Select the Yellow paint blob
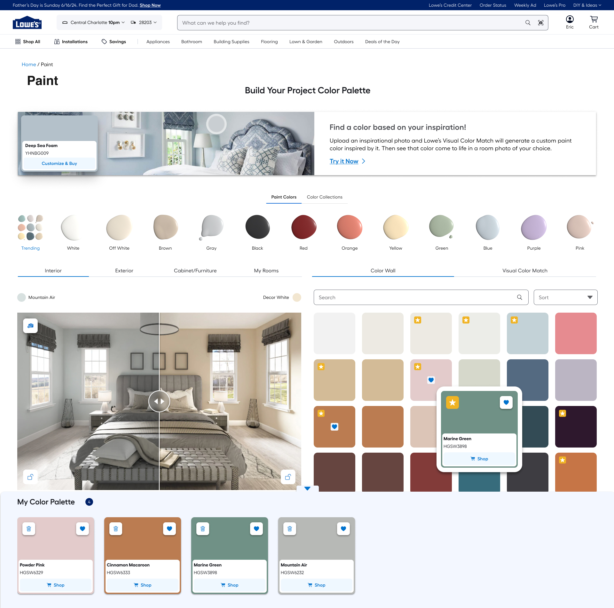The height and width of the screenshot is (608, 614). pos(396,227)
